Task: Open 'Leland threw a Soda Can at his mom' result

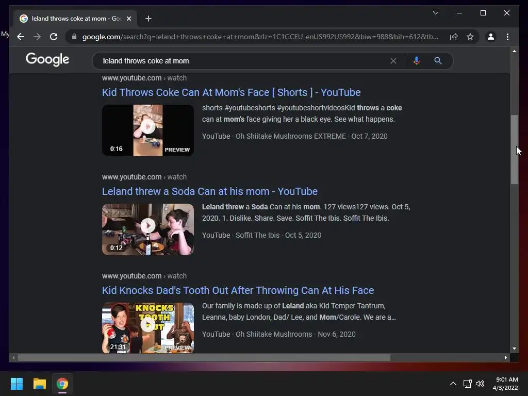Action: [x=210, y=191]
